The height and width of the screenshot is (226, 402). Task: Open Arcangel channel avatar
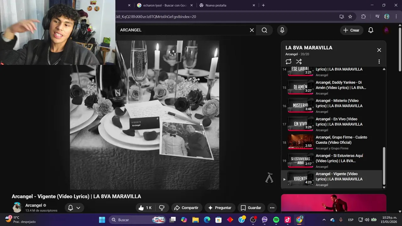tap(17, 207)
